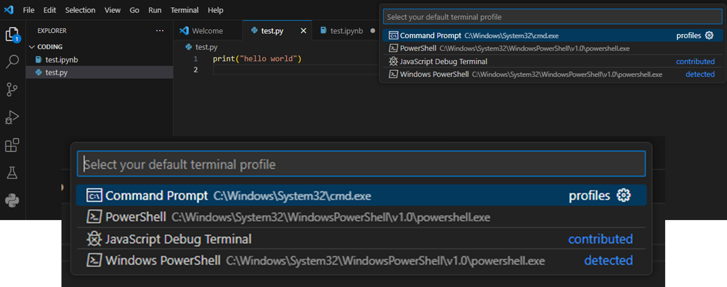Screen dimensions: 727x287
Task: Open the Help menu
Action: 215,10
